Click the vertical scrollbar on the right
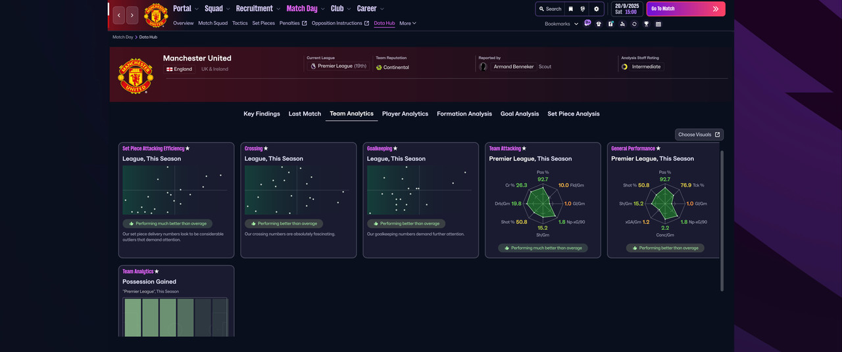Viewport: 842px width, 352px height. (x=722, y=220)
